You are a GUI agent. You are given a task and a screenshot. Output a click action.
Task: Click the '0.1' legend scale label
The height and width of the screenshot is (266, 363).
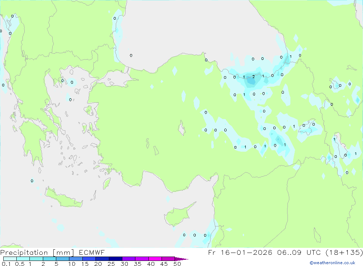tap(6, 264)
